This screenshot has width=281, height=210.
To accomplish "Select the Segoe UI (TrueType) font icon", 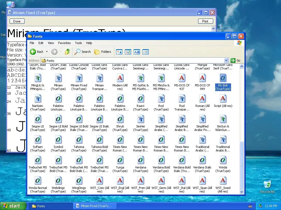I will click(38, 119).
